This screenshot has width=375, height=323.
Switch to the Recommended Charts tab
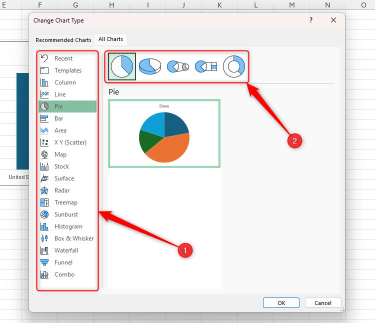[63, 40]
